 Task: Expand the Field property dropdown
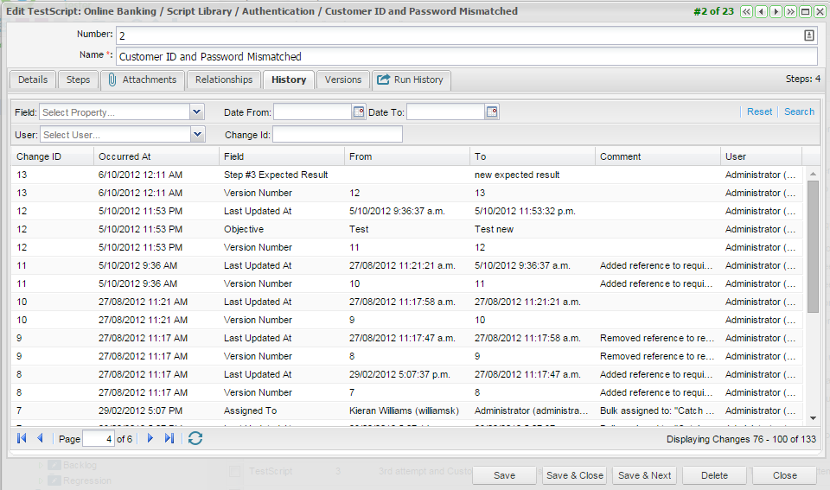point(197,112)
